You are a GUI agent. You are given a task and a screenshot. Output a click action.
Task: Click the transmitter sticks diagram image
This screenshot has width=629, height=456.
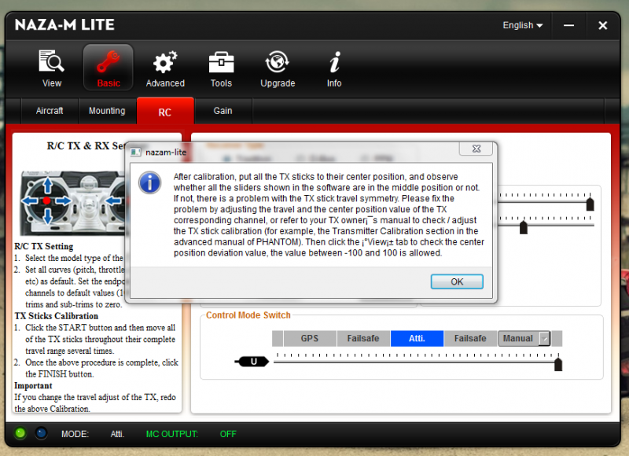click(x=72, y=200)
